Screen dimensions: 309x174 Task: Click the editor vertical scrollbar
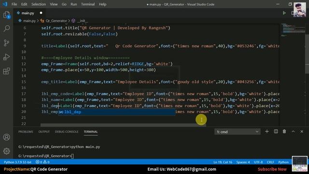pos(307,53)
